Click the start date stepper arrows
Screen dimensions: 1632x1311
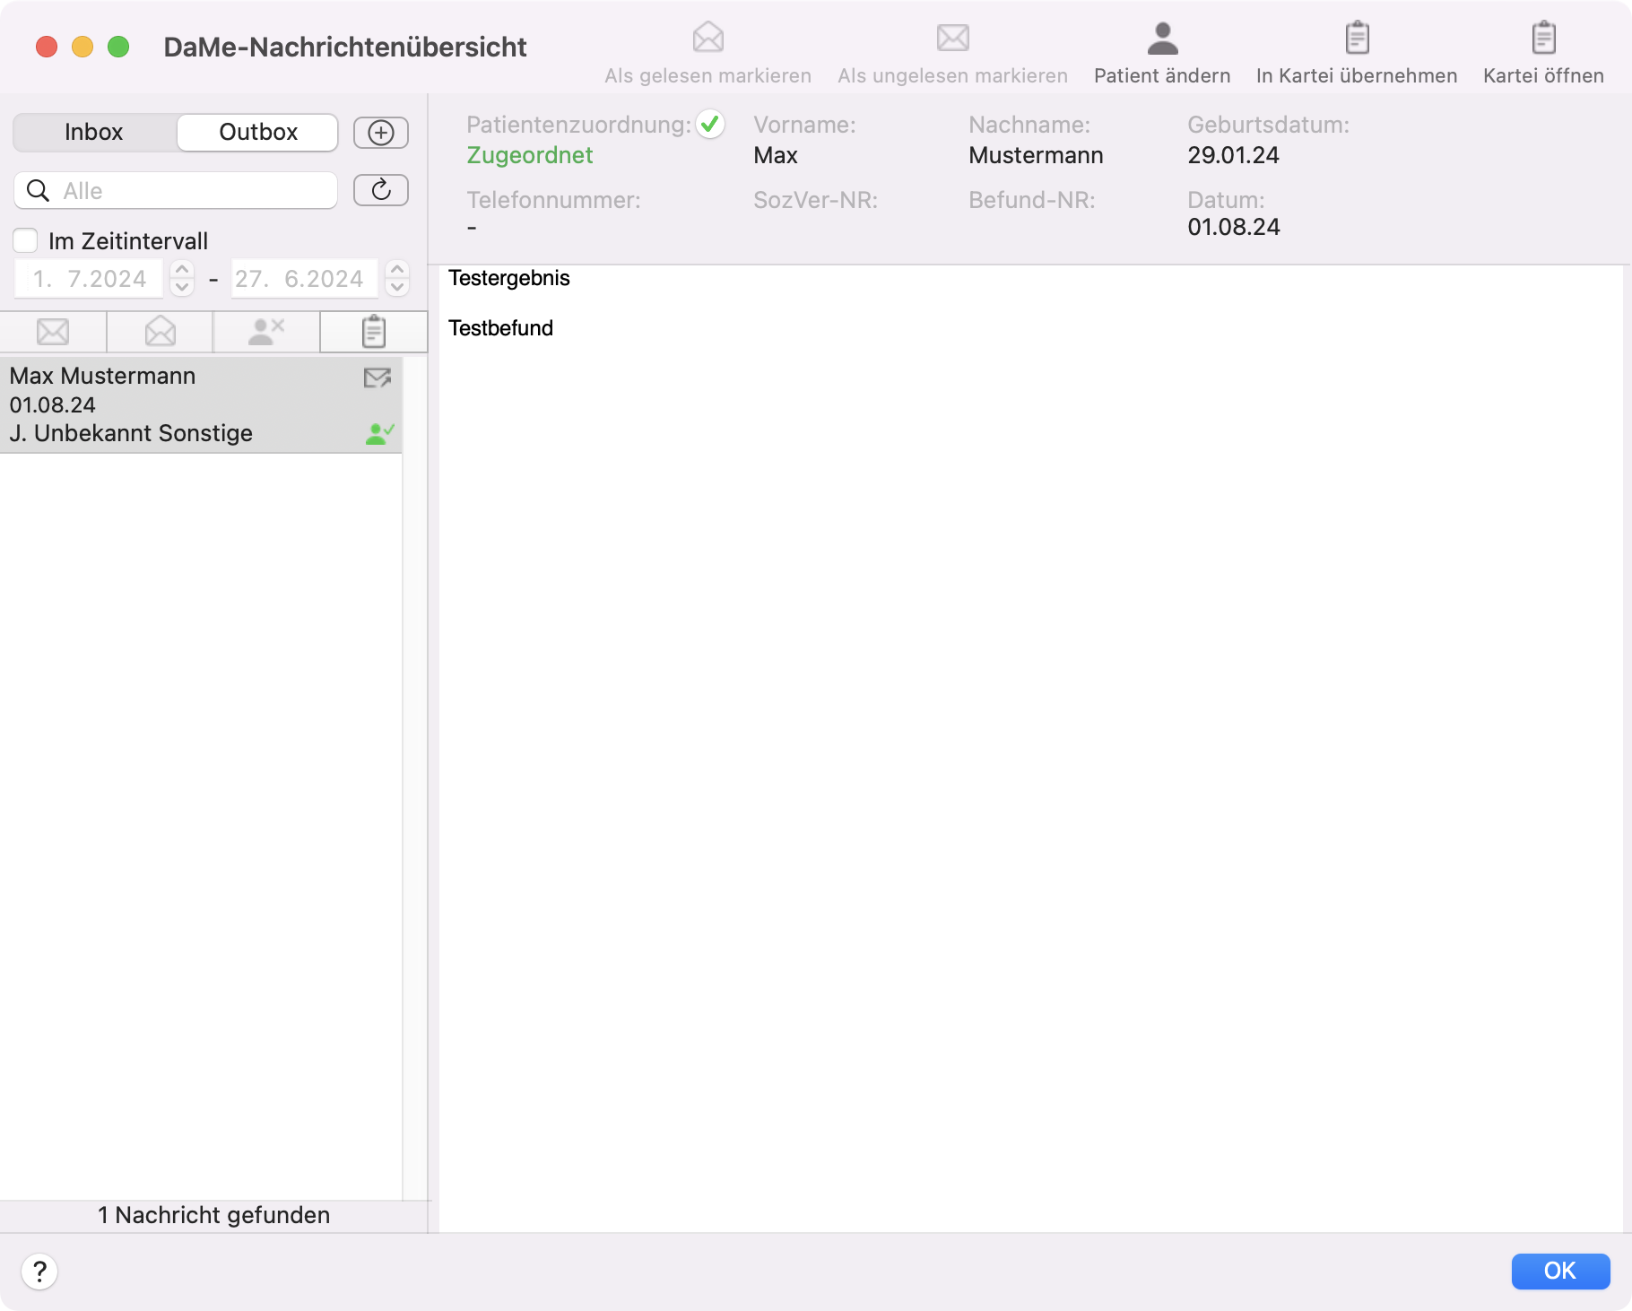point(182,278)
